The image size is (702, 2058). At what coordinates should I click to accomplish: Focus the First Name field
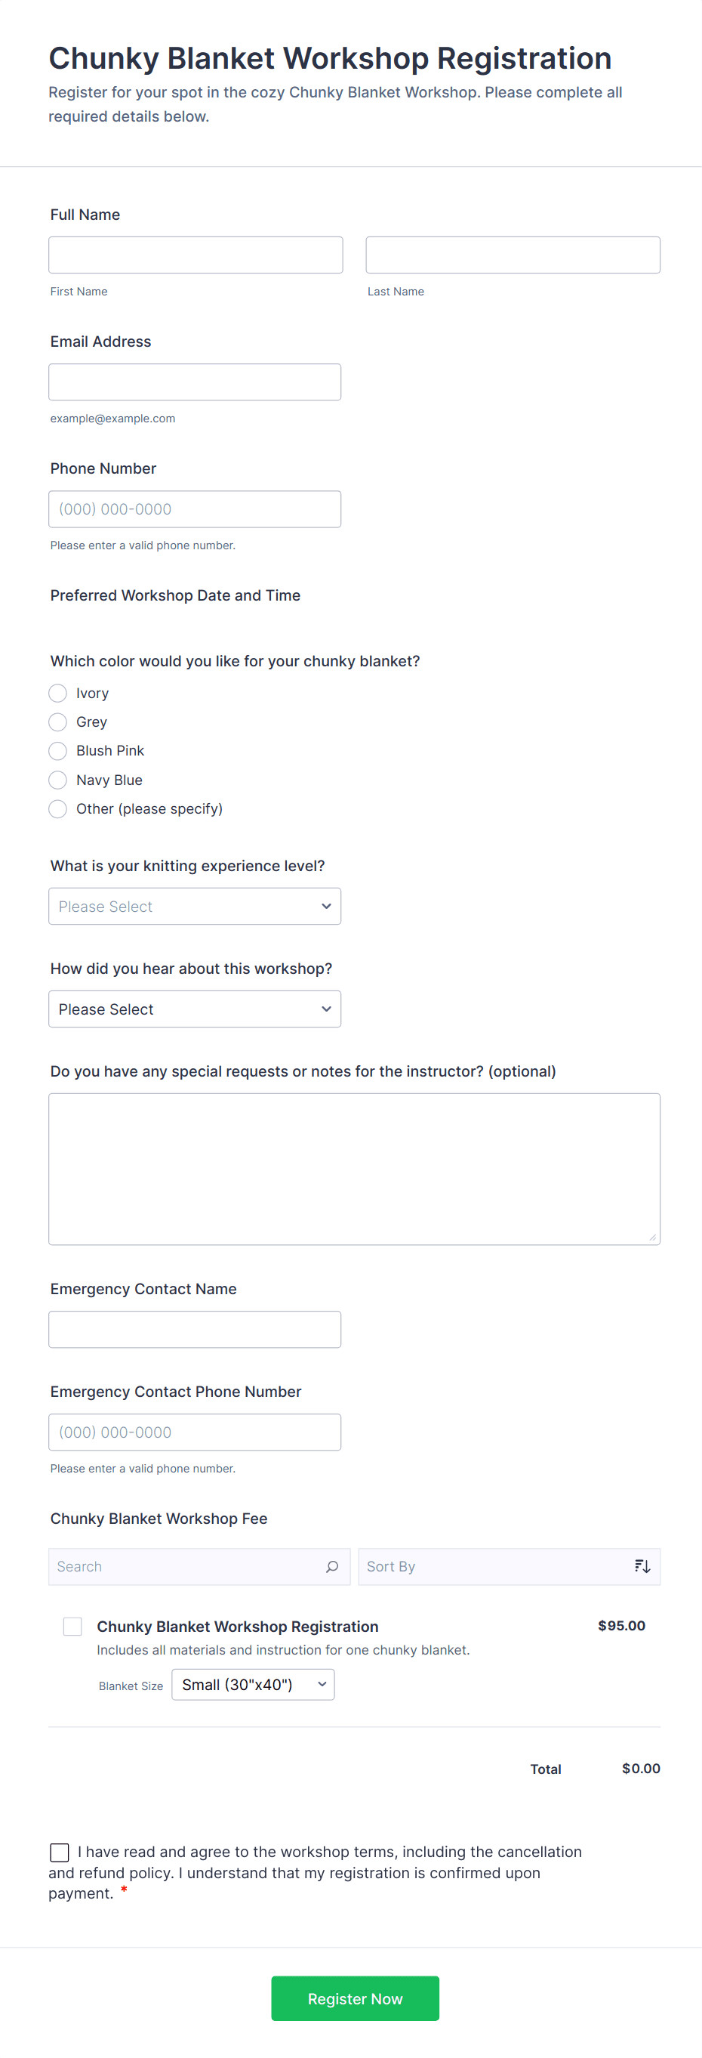(196, 255)
